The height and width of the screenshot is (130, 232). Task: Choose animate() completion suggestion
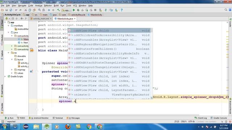pyautogui.click(x=109, y=95)
